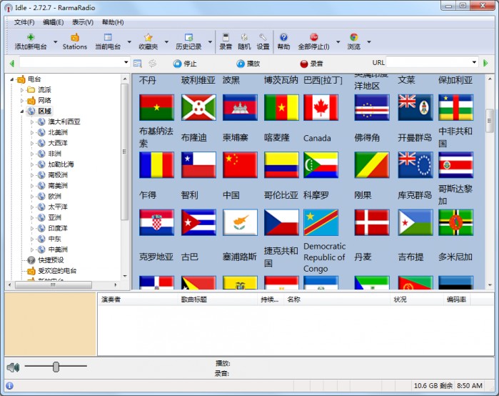499x396 pixels.
Task: Mute with the speaker icon
Action: [x=13, y=367]
